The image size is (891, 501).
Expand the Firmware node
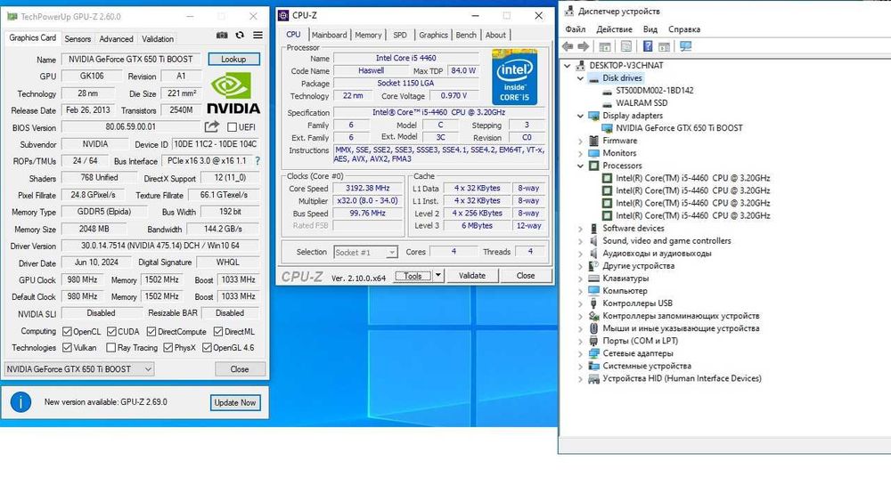[580, 141]
